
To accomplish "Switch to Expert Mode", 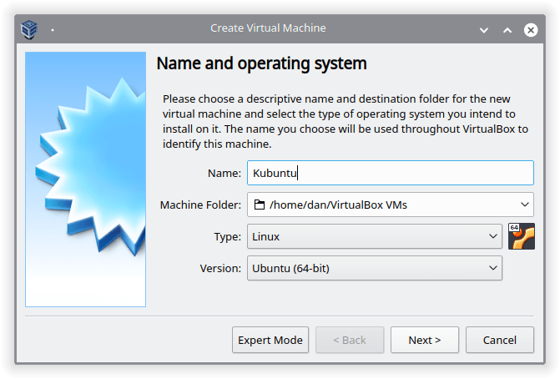I will coord(270,340).
